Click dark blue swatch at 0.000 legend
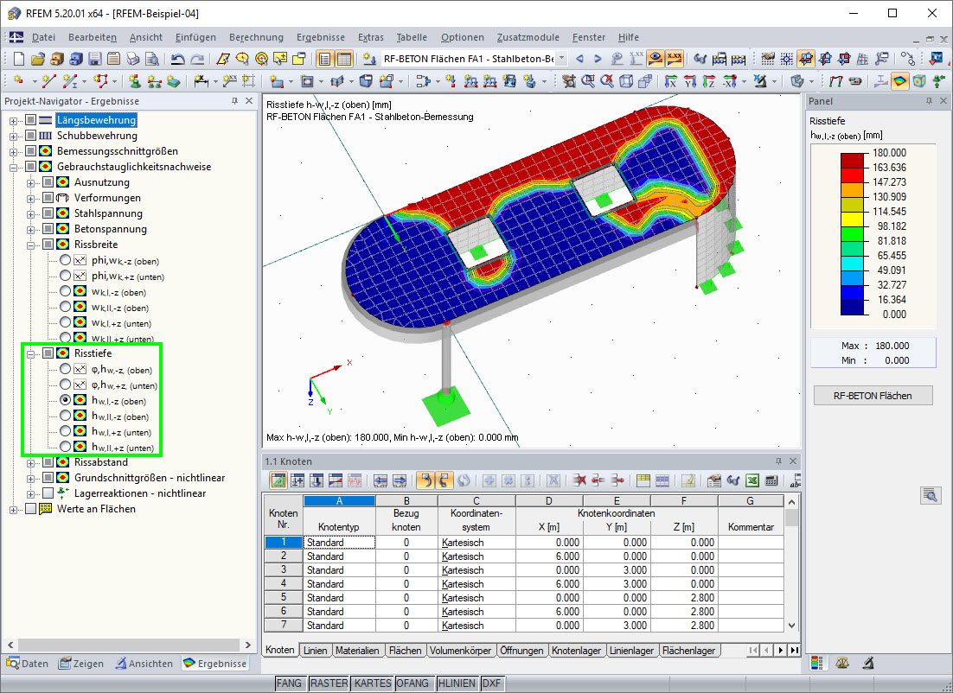Screen dimensions: 953x693 coord(852,308)
